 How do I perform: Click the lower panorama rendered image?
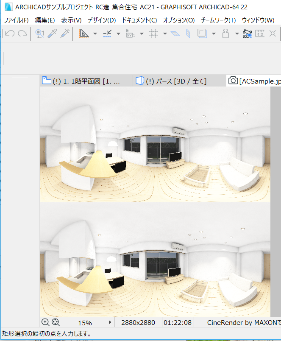[155, 259]
